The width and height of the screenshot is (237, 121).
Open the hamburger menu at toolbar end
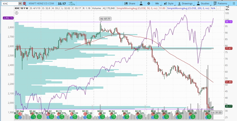pos(234,3)
